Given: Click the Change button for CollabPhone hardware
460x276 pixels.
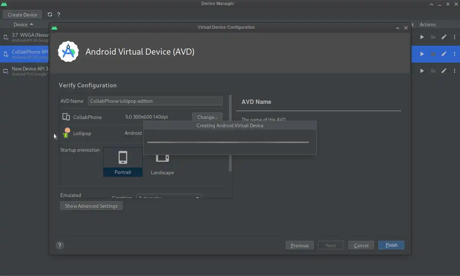Looking at the screenshot, I should pyautogui.click(x=207, y=117).
